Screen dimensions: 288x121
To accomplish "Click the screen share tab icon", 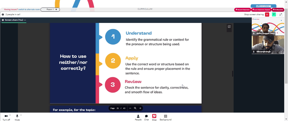I will (x=3, y=20).
